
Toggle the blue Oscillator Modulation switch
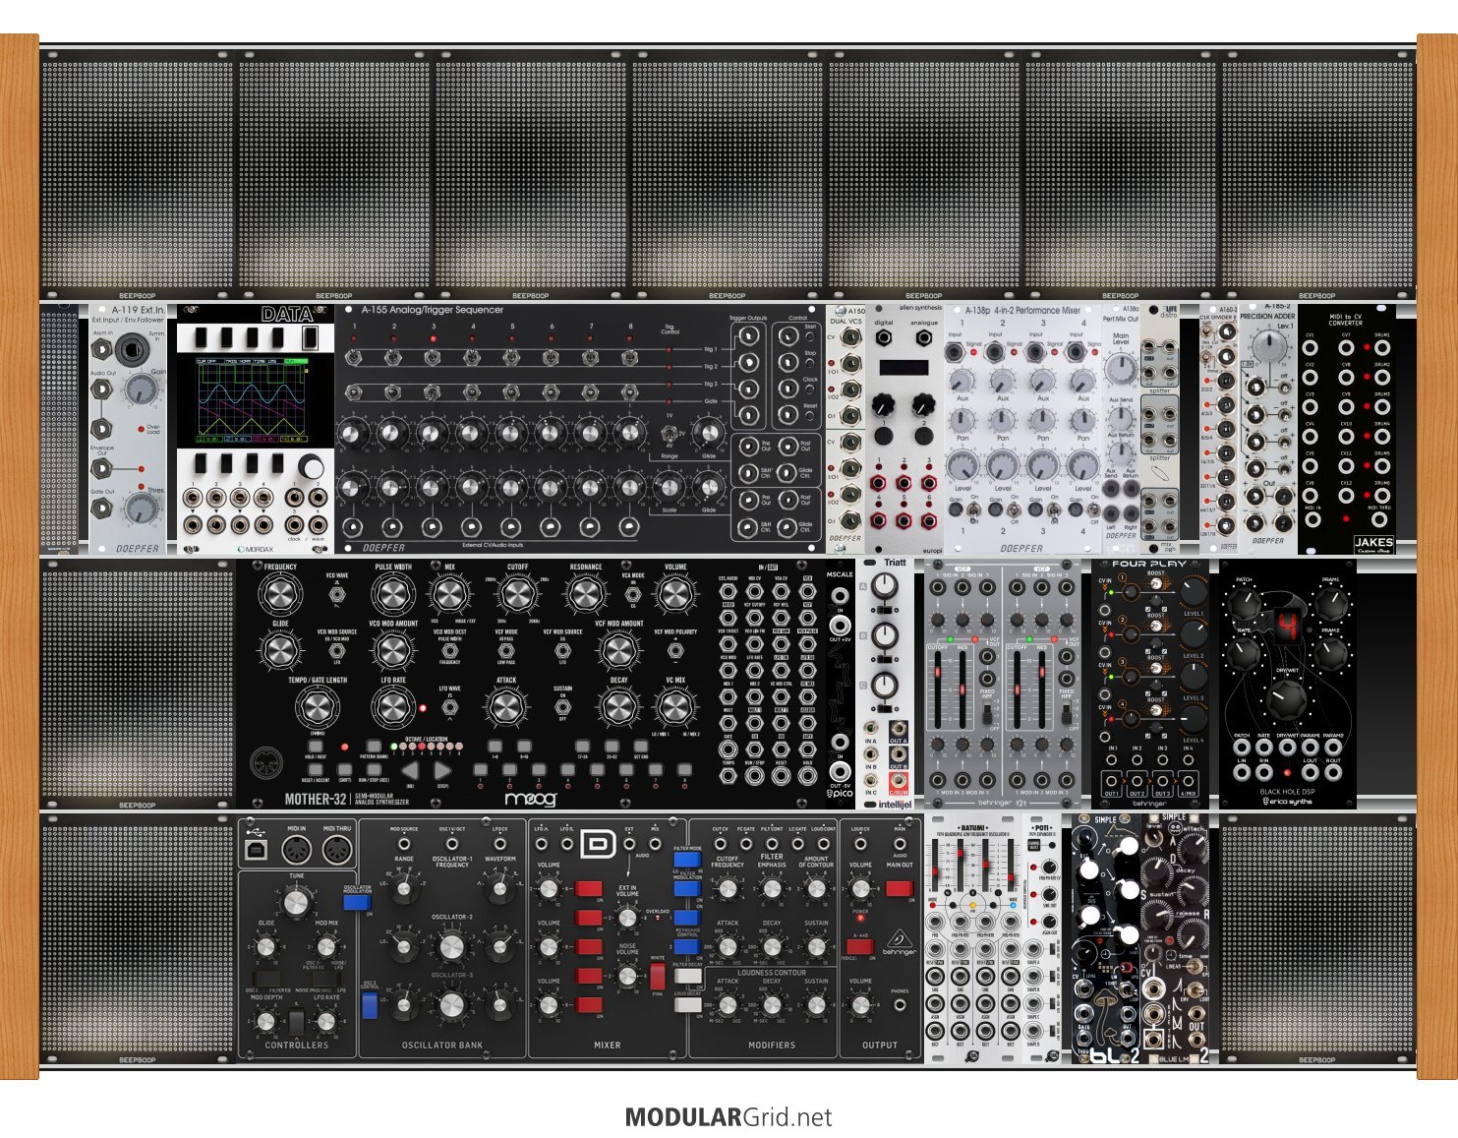(357, 904)
